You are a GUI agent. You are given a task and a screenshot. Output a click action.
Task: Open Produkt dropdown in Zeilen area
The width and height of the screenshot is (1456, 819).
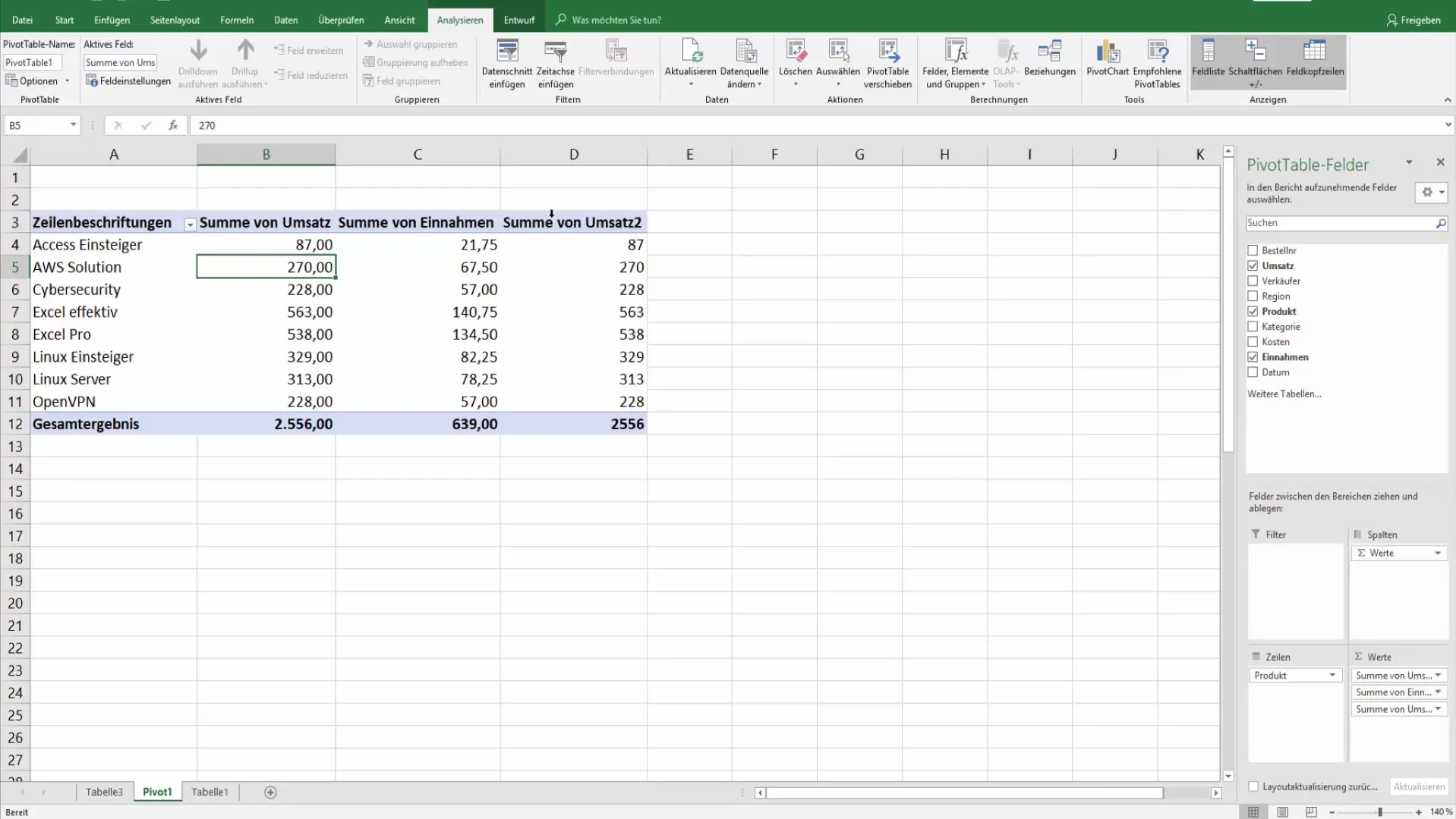1332,676
